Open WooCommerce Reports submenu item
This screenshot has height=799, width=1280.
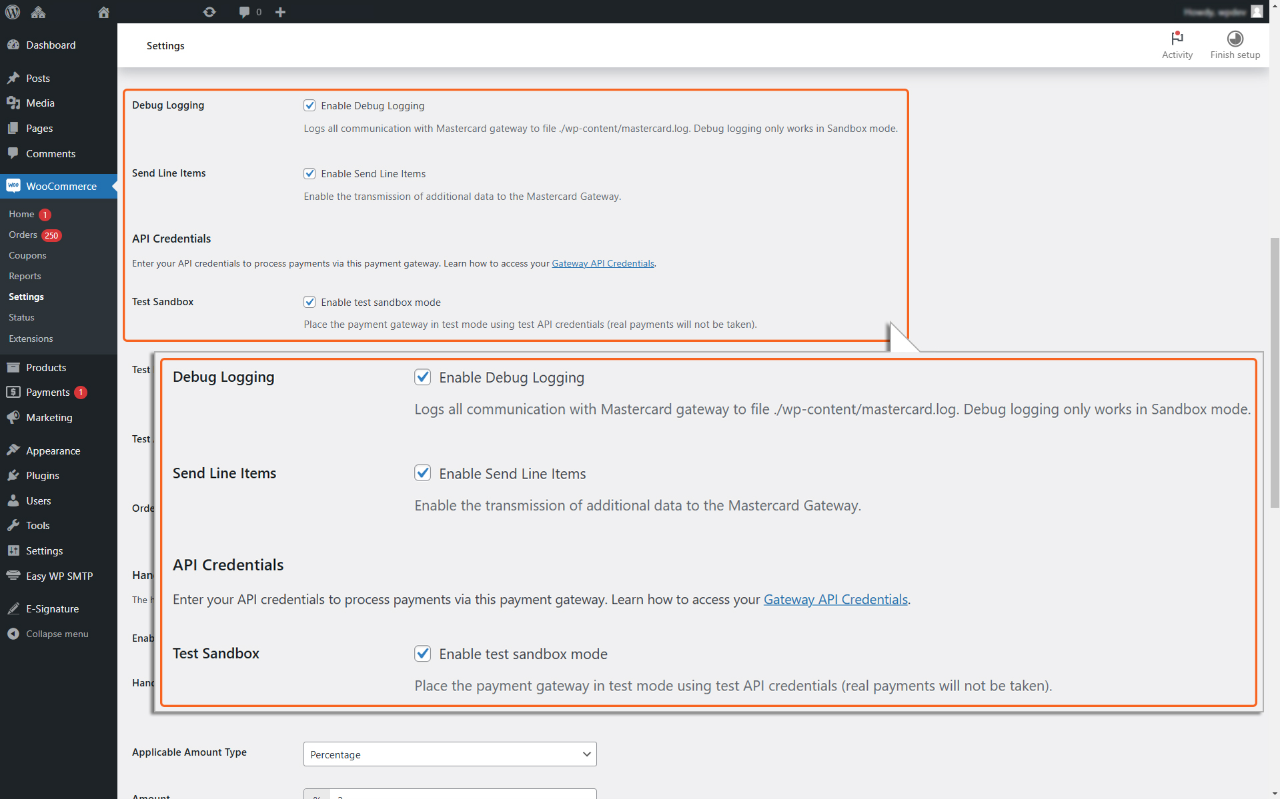point(25,276)
